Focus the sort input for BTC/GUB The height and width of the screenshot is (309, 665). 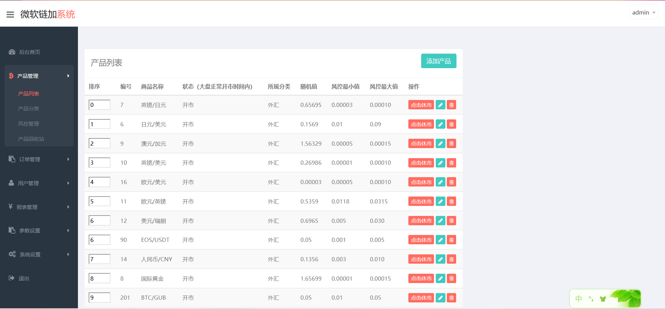point(99,298)
